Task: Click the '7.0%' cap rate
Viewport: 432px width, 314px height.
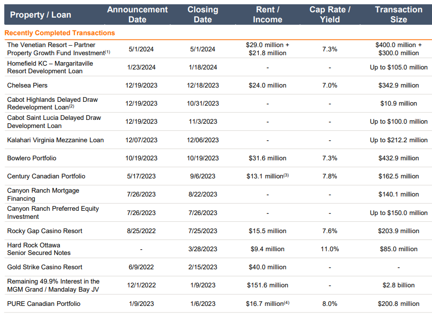Action: click(330, 85)
